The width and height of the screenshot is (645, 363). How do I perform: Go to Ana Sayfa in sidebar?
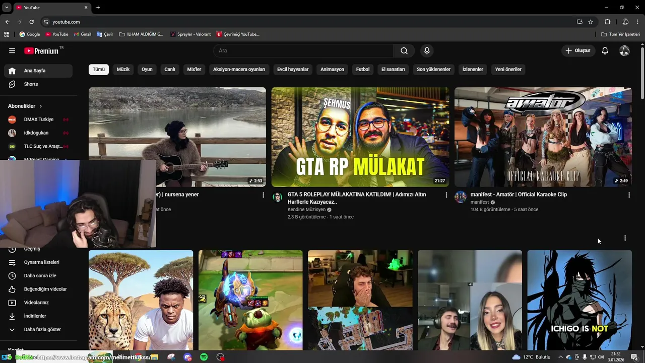(x=38, y=71)
